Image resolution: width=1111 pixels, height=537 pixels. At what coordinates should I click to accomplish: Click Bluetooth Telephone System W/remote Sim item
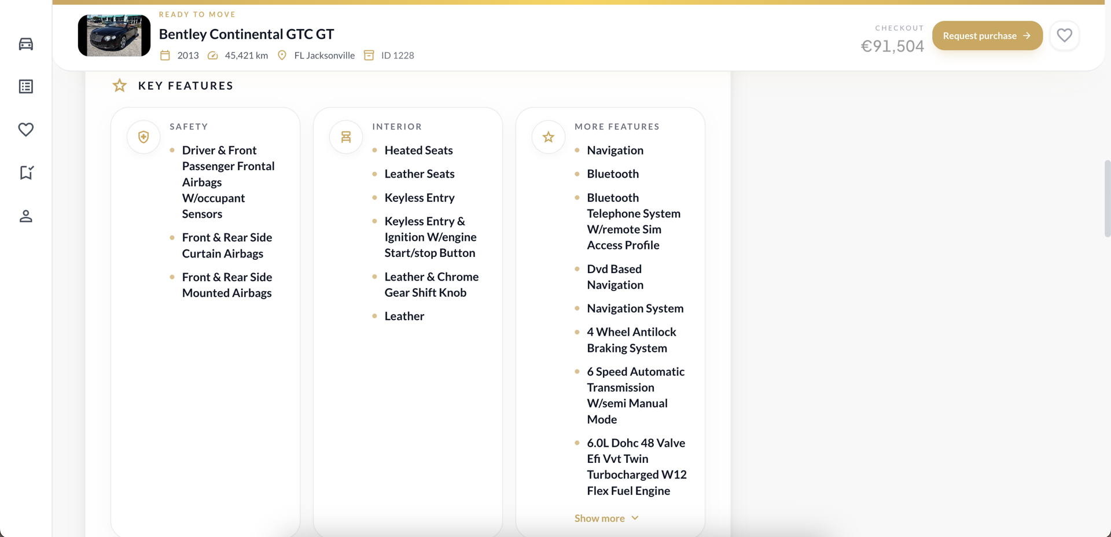pyautogui.click(x=634, y=222)
